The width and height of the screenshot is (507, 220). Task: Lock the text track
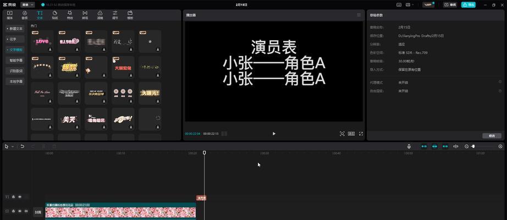14,197
